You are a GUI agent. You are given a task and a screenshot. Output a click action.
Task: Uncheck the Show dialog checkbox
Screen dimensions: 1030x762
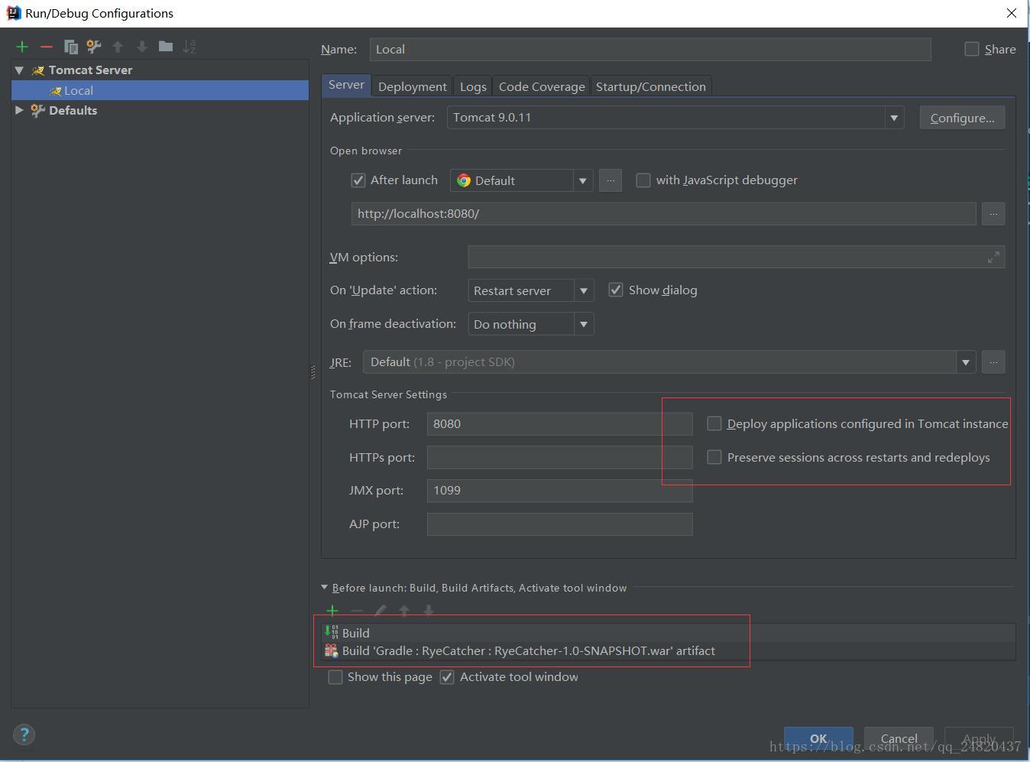tap(616, 290)
